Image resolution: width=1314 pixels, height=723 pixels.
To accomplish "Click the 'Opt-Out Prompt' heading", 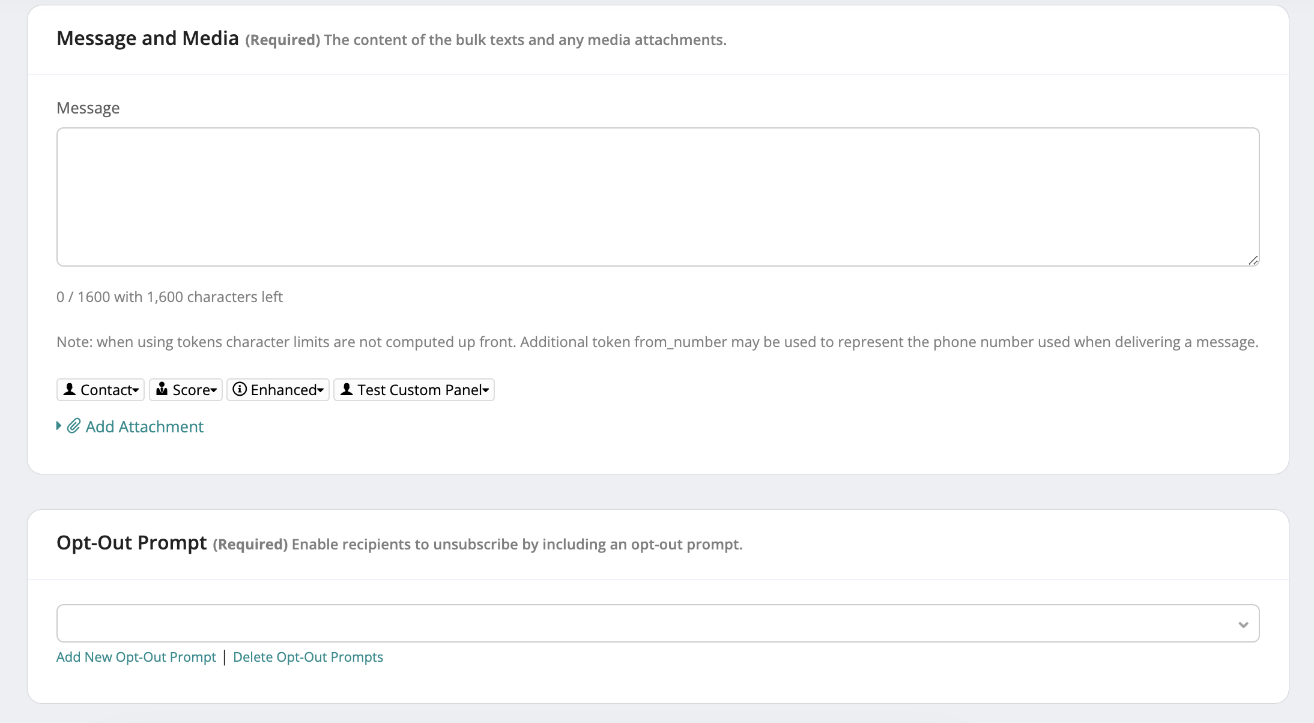I will [132, 543].
